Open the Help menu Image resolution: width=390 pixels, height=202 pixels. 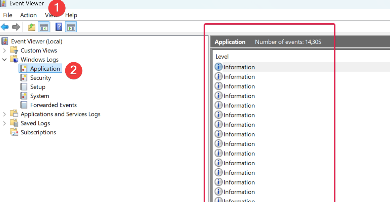[x=71, y=15]
